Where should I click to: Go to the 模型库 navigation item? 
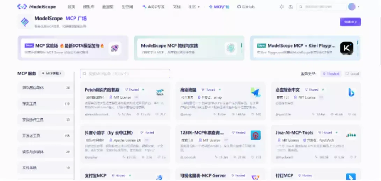click(88, 7)
